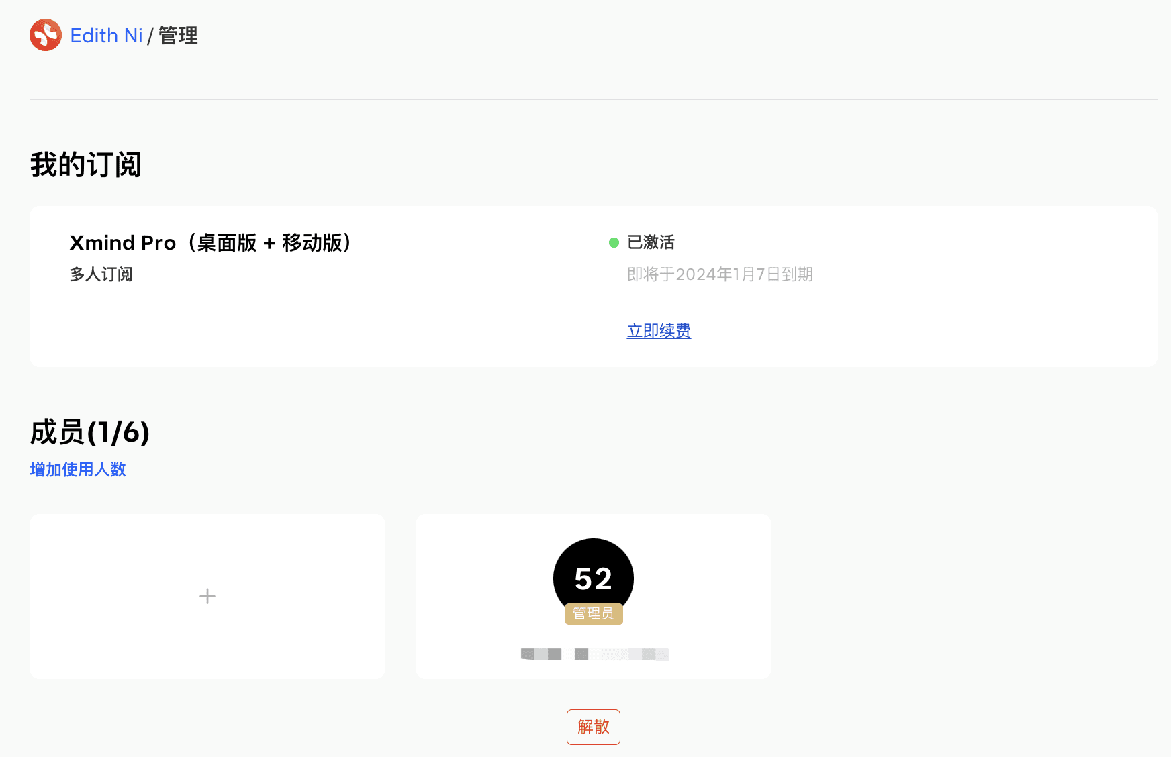Click the 我的订阅 section heading

coord(86,164)
